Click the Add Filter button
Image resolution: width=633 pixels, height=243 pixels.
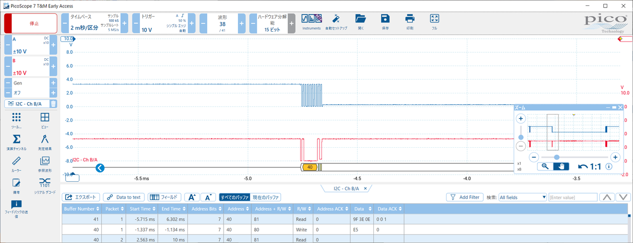[x=465, y=197]
